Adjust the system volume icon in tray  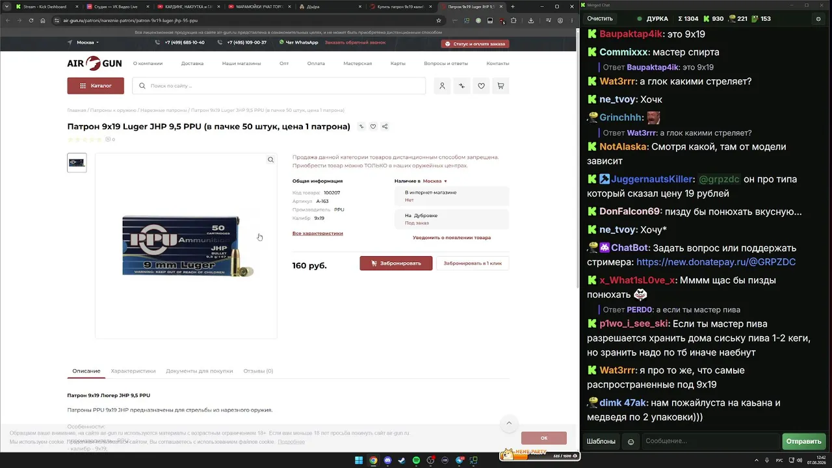point(799,461)
